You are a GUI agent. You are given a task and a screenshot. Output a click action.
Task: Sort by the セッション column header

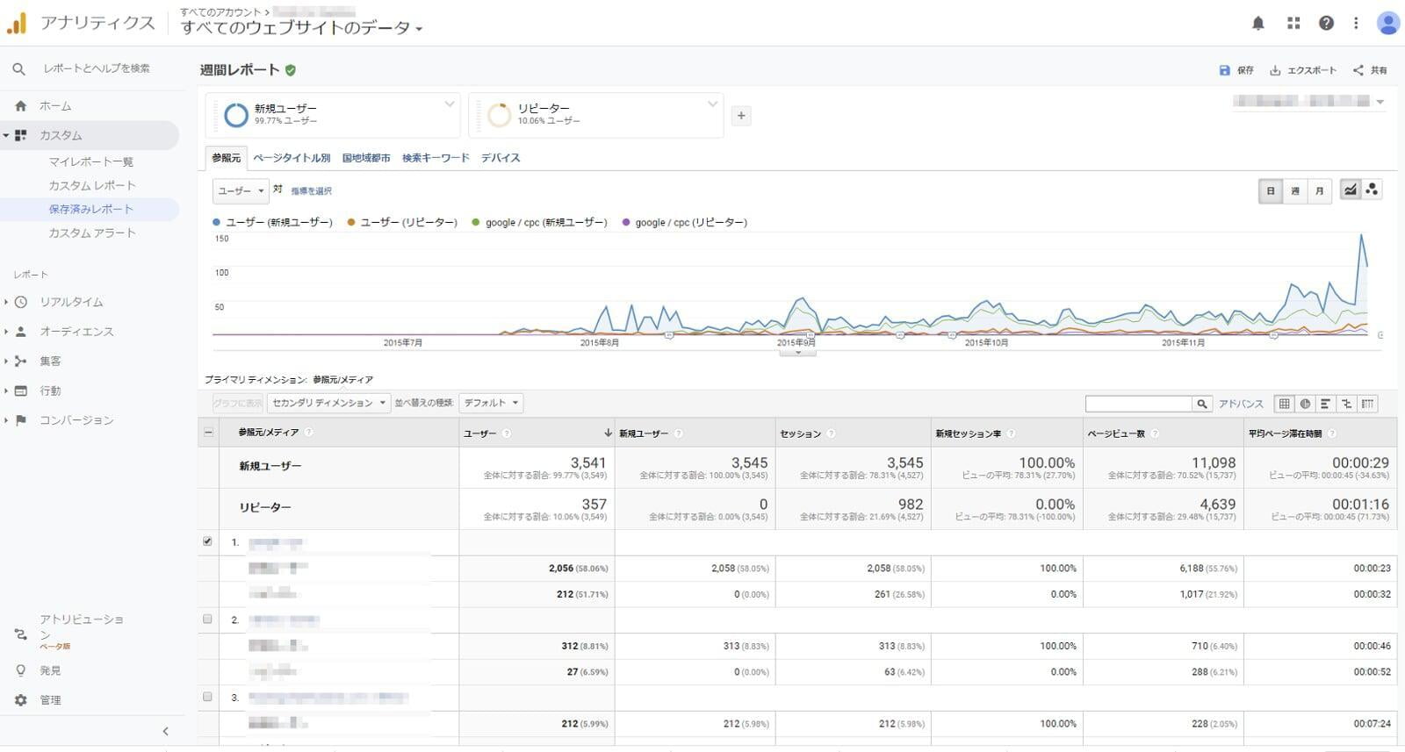pos(801,433)
